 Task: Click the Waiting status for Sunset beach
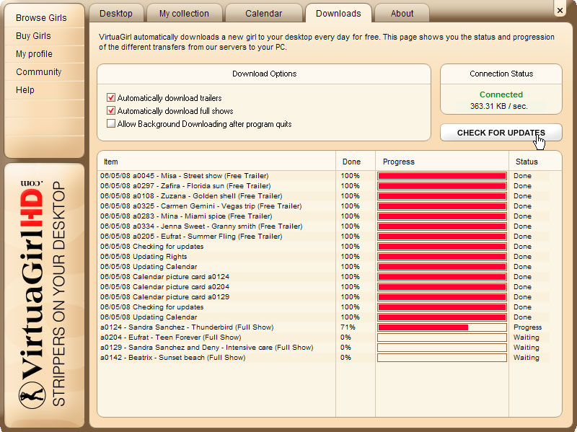527,357
